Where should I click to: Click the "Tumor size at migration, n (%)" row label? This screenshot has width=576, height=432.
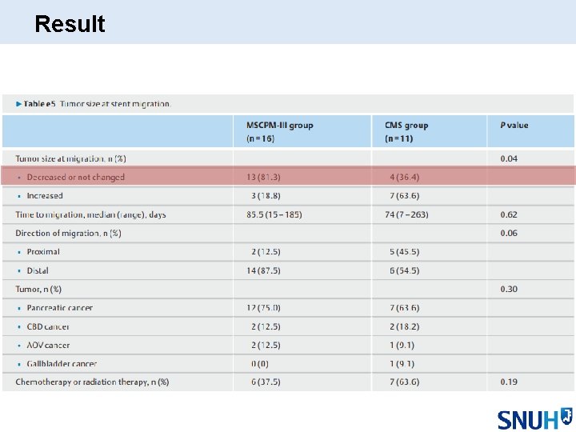click(x=70, y=158)
